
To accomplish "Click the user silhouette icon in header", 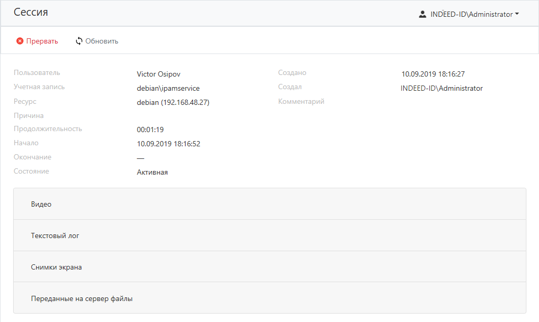I will [x=423, y=14].
